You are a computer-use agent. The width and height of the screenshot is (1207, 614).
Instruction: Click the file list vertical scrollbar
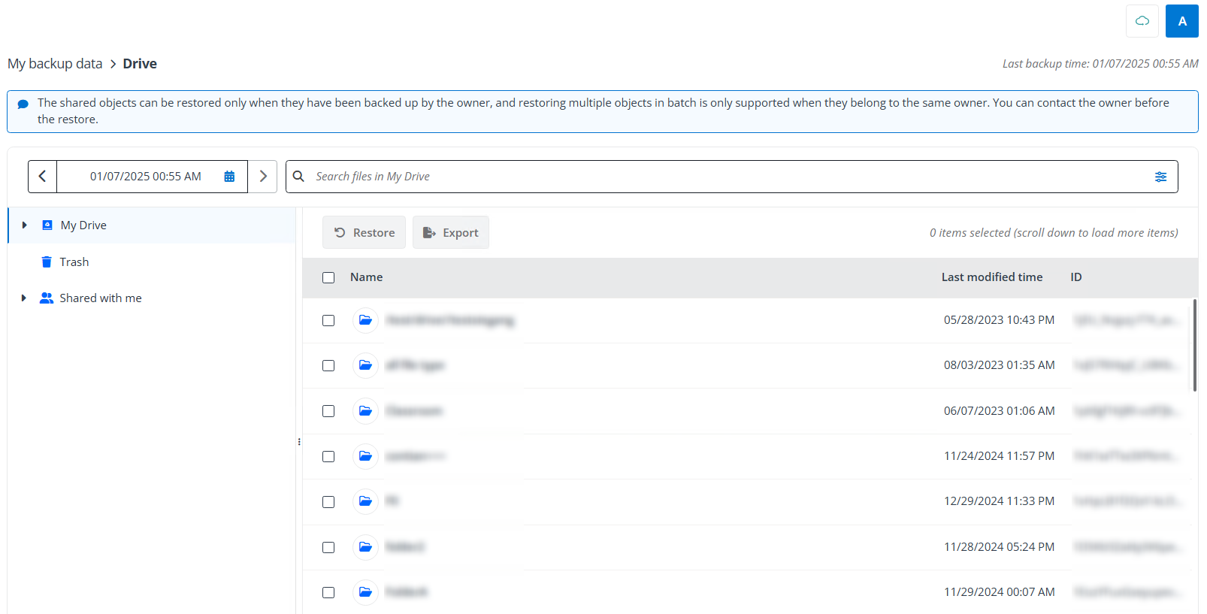[1194, 346]
